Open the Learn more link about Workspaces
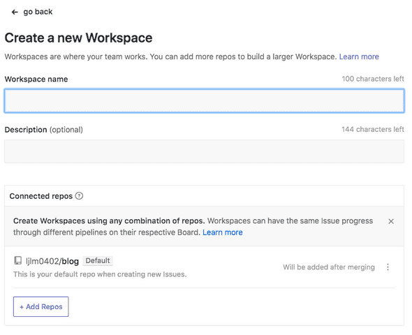 359,57
